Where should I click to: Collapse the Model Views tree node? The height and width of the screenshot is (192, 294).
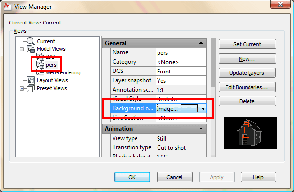(22, 49)
